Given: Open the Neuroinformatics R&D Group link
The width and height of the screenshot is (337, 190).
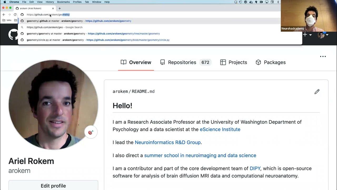Looking at the screenshot, I should tap(168, 142).
